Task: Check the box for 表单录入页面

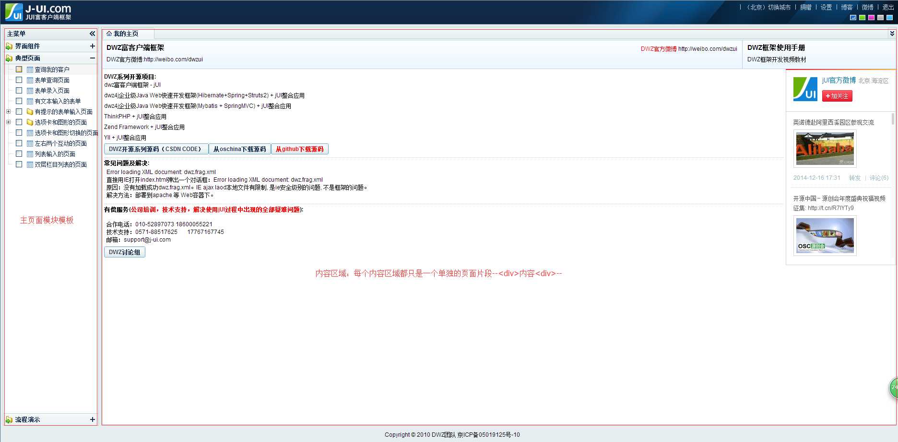Action: [19, 91]
